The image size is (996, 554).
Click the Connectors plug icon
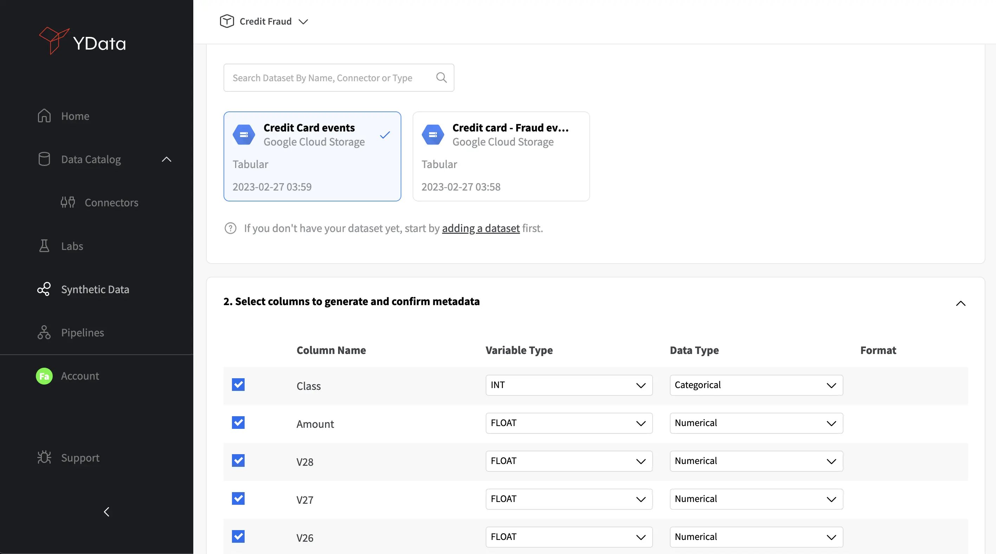(x=68, y=202)
